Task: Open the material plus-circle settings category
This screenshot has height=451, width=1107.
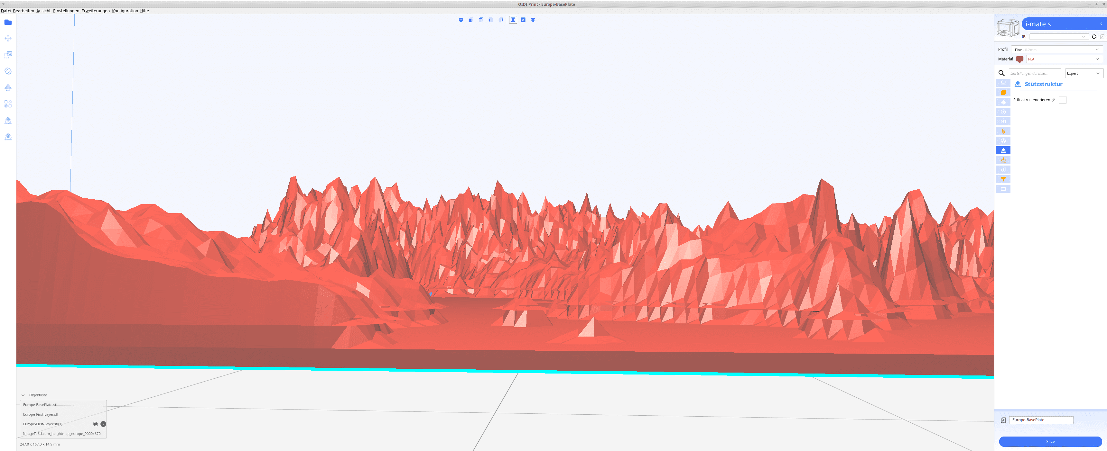Action: point(1003,112)
